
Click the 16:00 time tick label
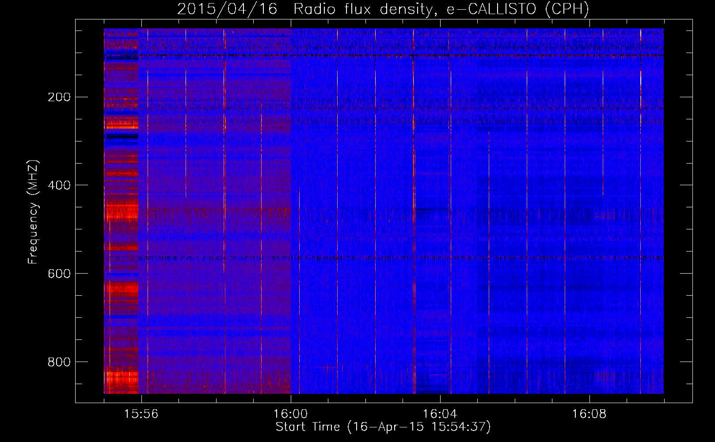290,414
